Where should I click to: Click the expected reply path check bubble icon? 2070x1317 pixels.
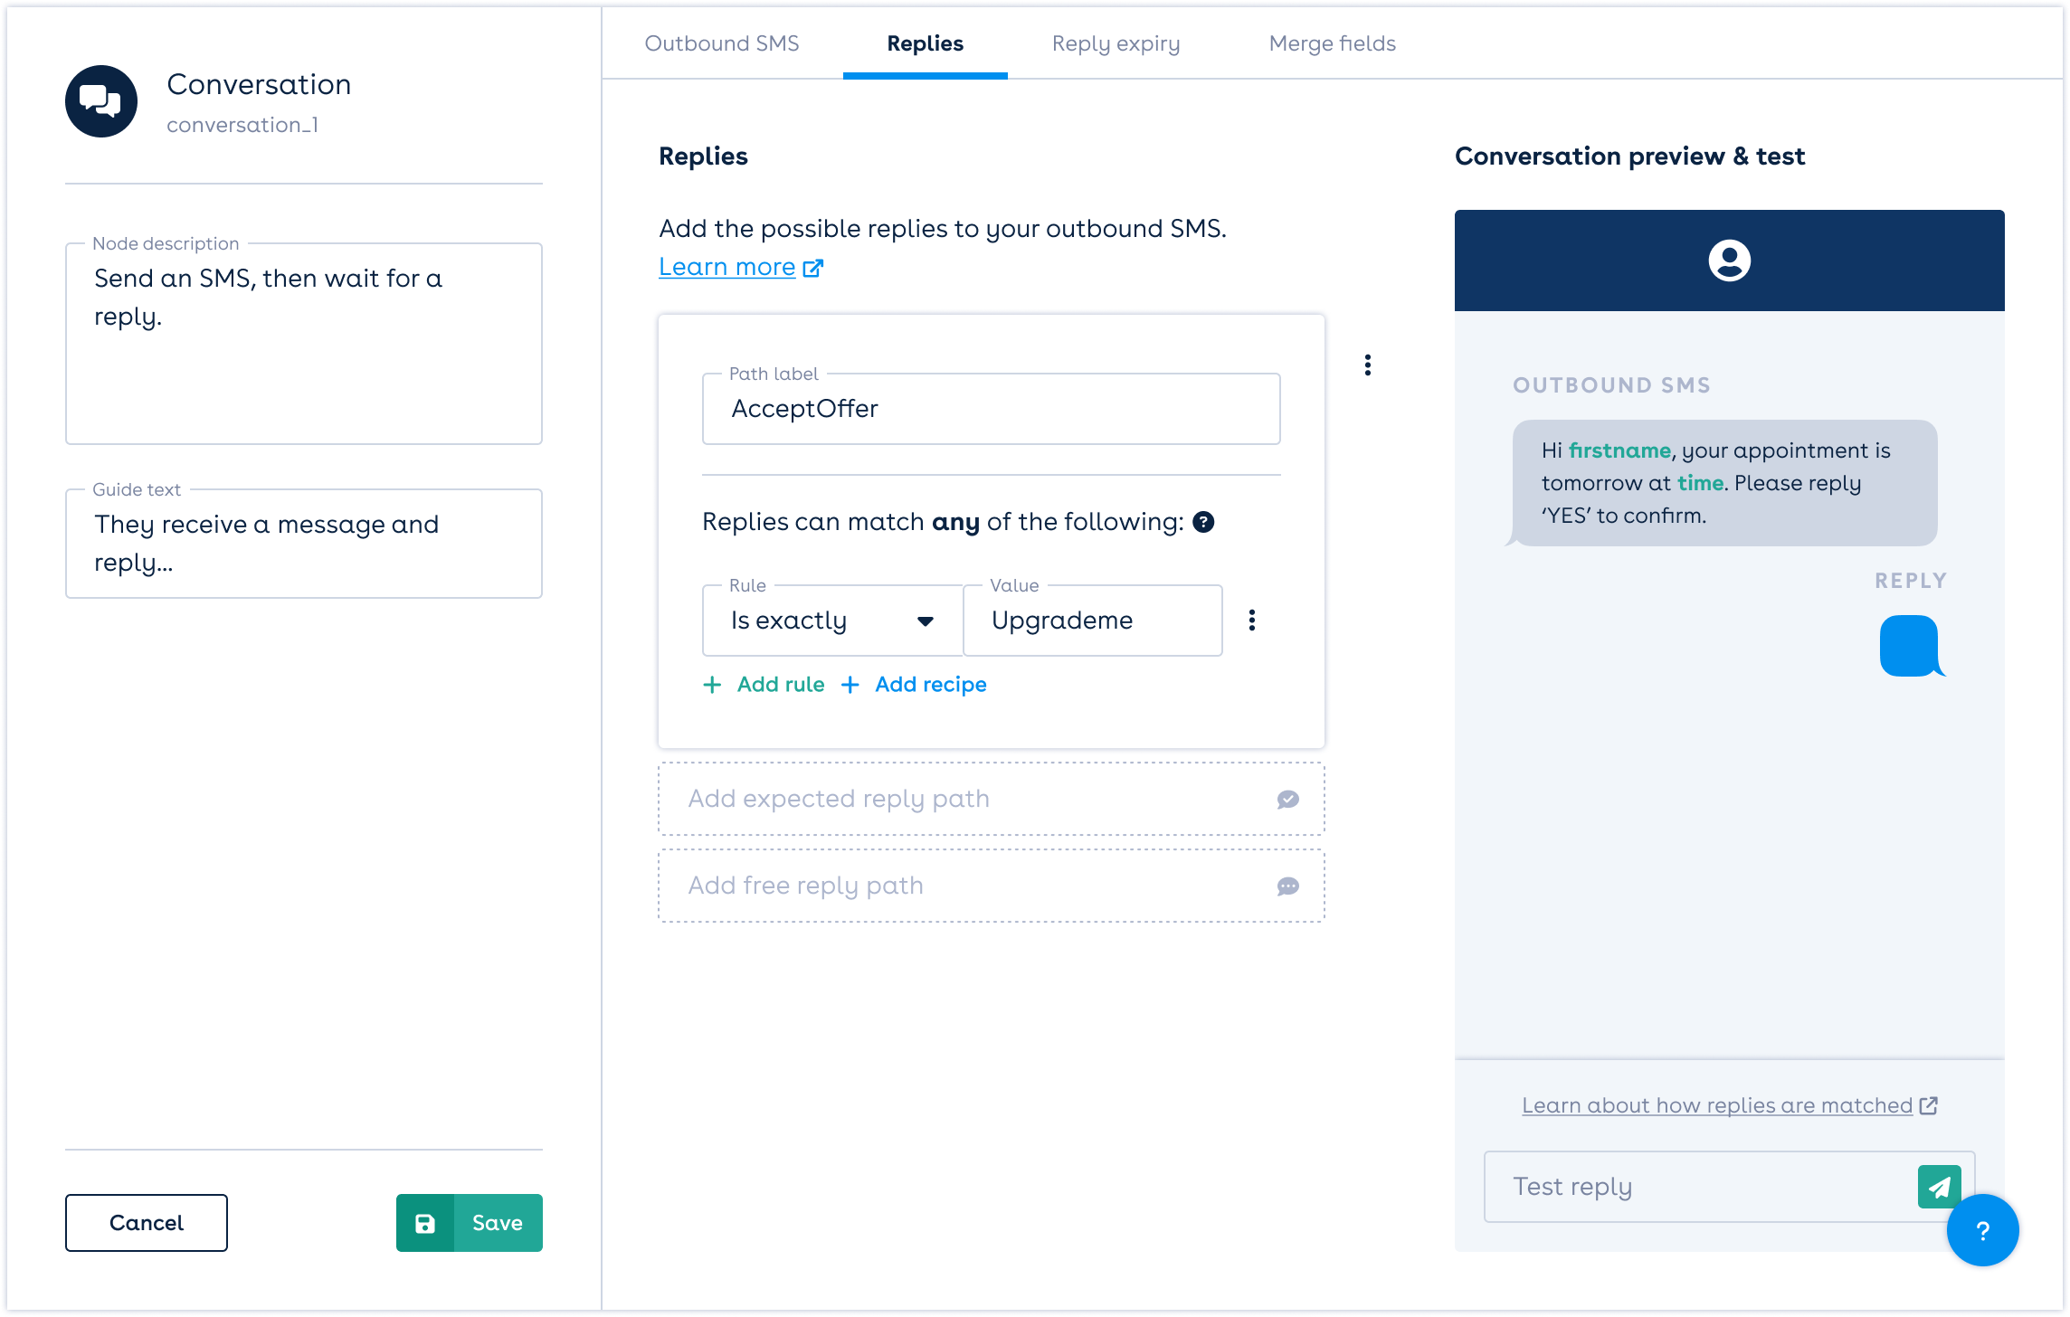click(x=1288, y=799)
